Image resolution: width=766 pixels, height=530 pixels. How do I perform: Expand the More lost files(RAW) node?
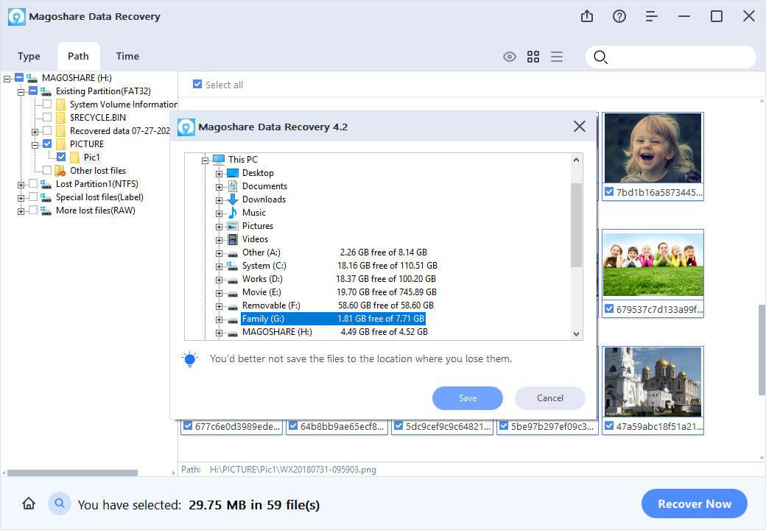tap(21, 211)
